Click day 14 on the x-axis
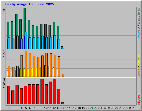This screenshot has width=142, height=111. click(62, 108)
